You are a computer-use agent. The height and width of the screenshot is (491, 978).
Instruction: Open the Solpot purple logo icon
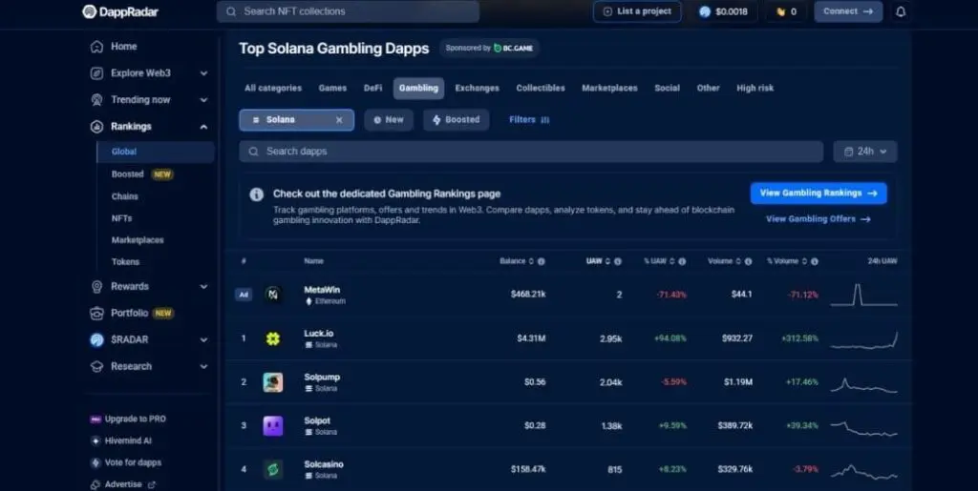(273, 426)
